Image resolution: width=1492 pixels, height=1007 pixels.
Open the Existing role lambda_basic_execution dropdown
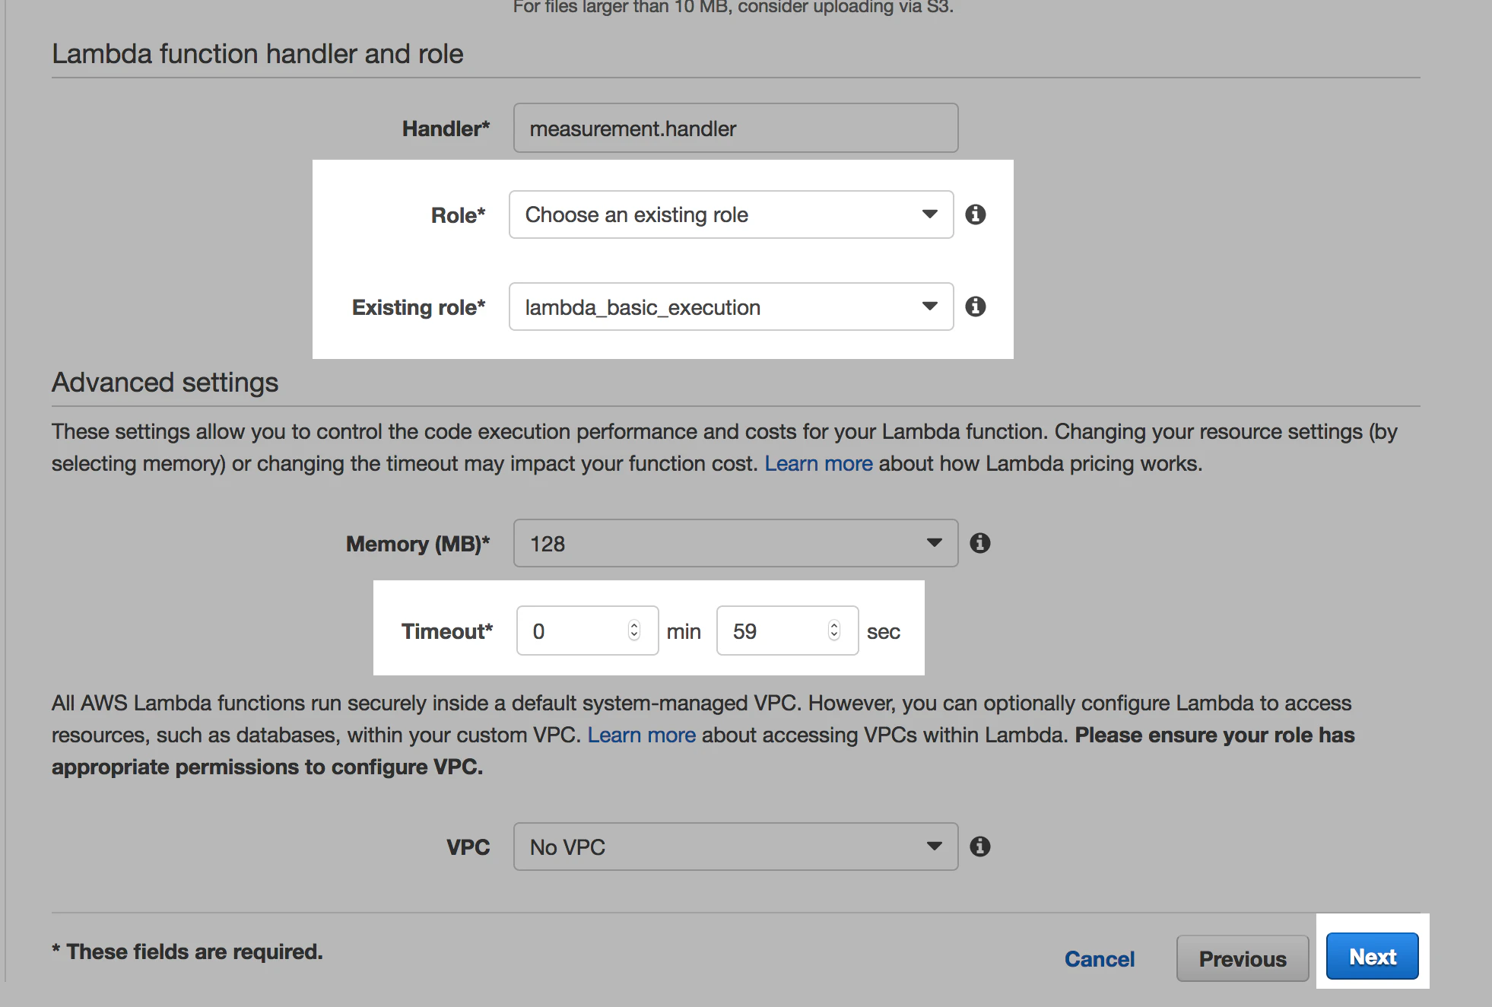point(731,307)
